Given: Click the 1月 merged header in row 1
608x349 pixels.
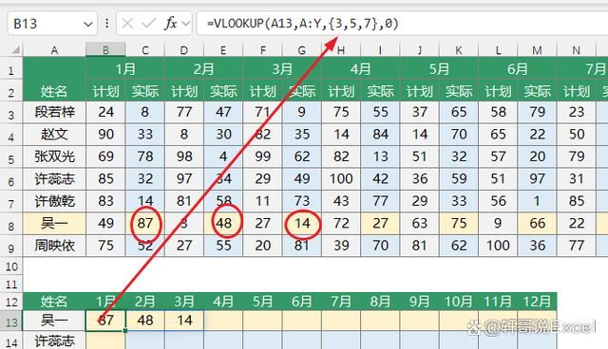Looking at the screenshot, I should pos(125,69).
